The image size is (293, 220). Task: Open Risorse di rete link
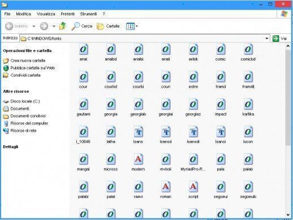(x=20, y=131)
